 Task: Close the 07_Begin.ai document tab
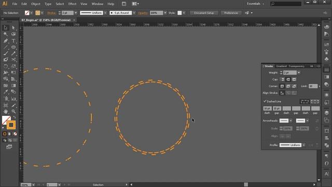74,20
